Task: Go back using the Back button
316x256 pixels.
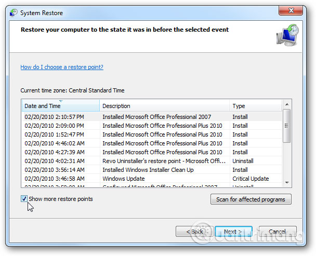Action: (194, 232)
